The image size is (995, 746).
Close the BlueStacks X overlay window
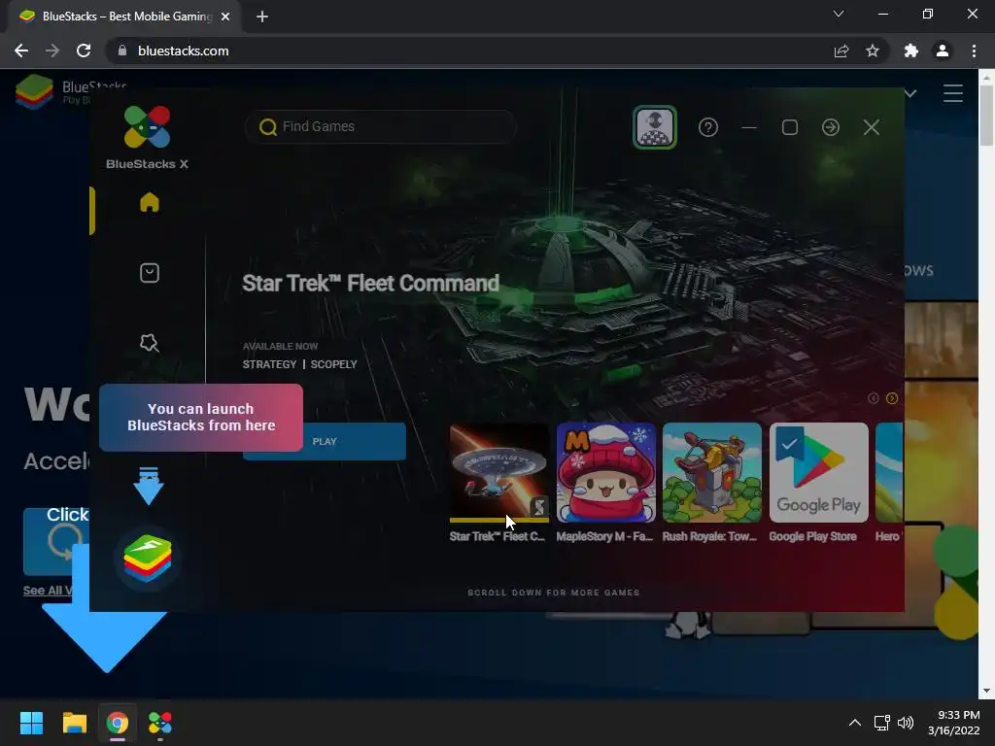click(x=872, y=127)
